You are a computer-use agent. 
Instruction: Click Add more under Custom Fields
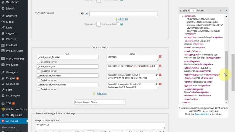click(x=102, y=93)
